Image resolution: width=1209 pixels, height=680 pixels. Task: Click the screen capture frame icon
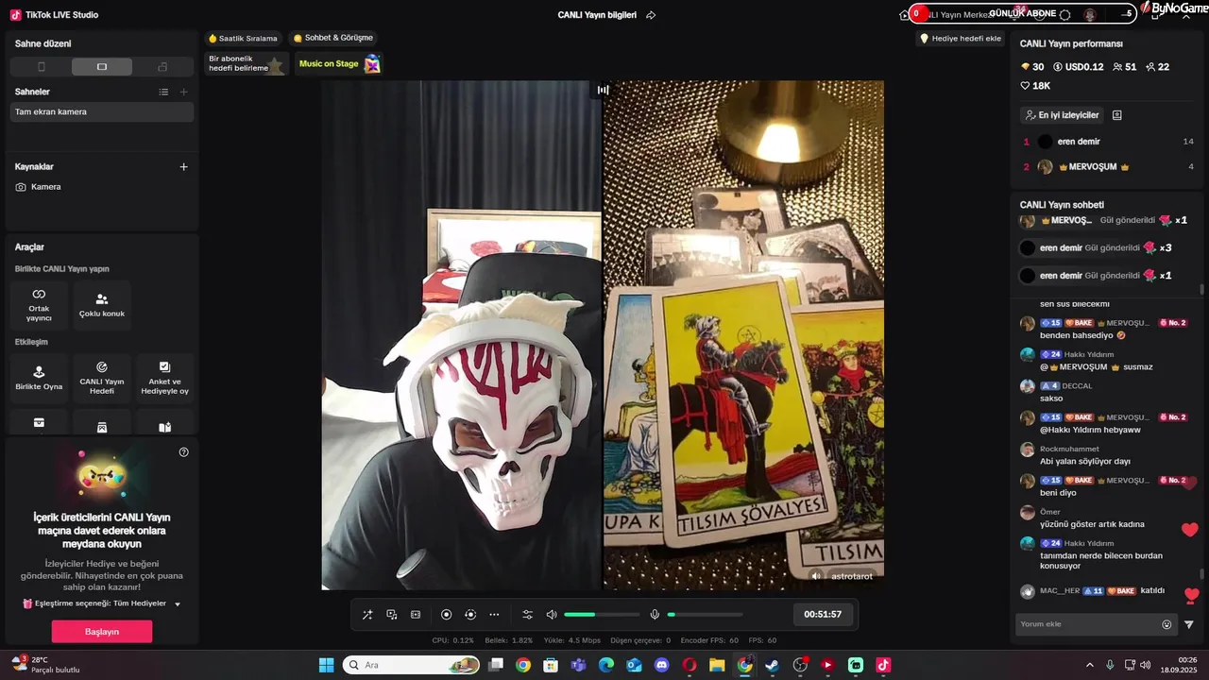pyautogui.click(x=416, y=615)
